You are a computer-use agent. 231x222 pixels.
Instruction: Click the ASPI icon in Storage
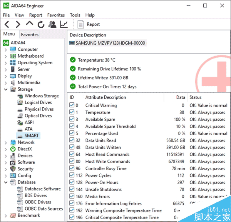coord(20,122)
